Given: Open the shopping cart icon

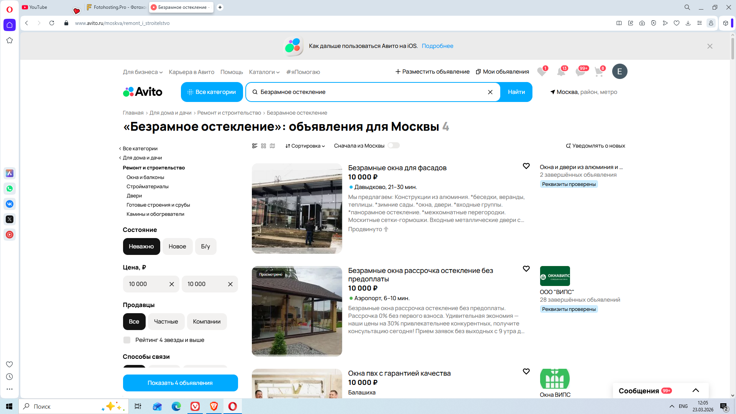Looking at the screenshot, I should coord(599,72).
